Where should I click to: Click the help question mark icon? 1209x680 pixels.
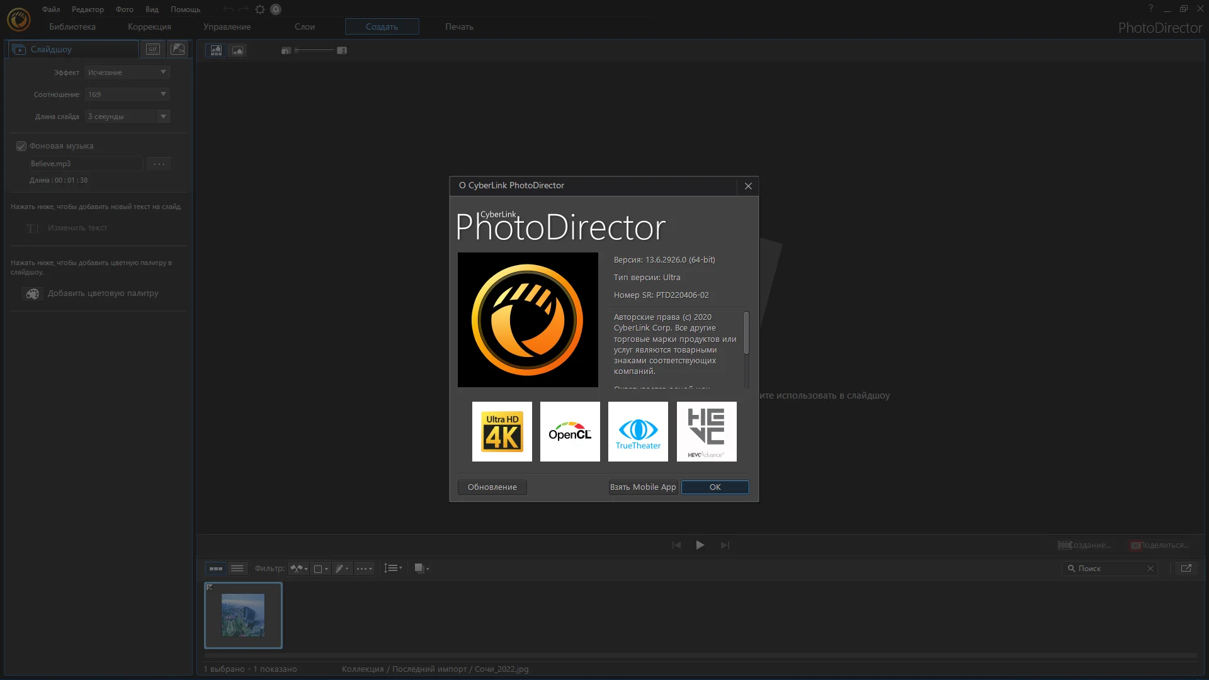(1150, 8)
